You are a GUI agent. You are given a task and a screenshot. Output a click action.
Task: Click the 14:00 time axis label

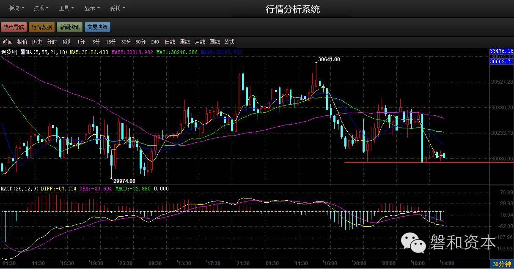447,264
